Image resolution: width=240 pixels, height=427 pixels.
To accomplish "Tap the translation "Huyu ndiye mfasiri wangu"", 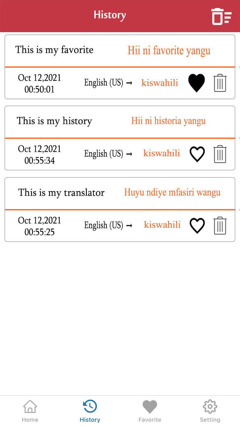I will [172, 193].
